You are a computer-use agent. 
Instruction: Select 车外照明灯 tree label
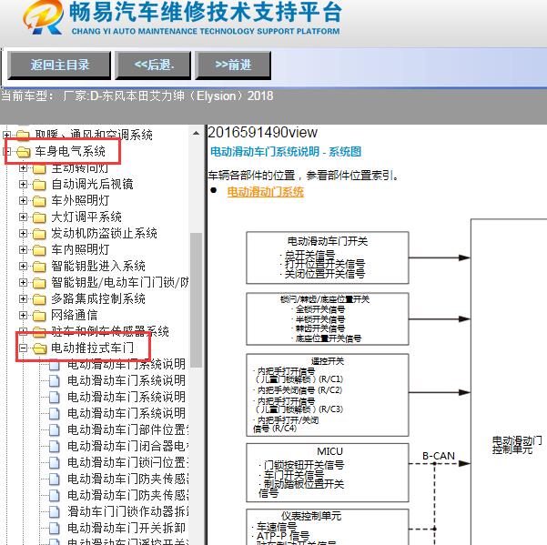(x=80, y=200)
